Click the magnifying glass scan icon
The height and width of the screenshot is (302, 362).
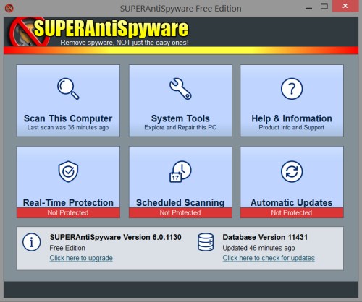click(x=68, y=89)
